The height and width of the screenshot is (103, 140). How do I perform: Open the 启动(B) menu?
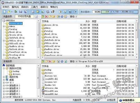[25, 7]
